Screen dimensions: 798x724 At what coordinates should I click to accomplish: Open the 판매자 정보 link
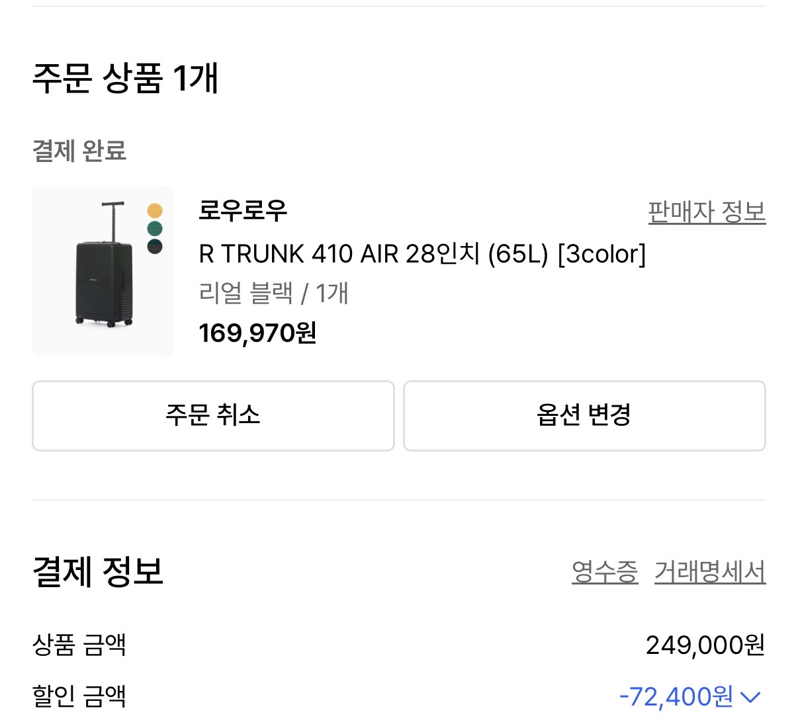click(x=707, y=212)
